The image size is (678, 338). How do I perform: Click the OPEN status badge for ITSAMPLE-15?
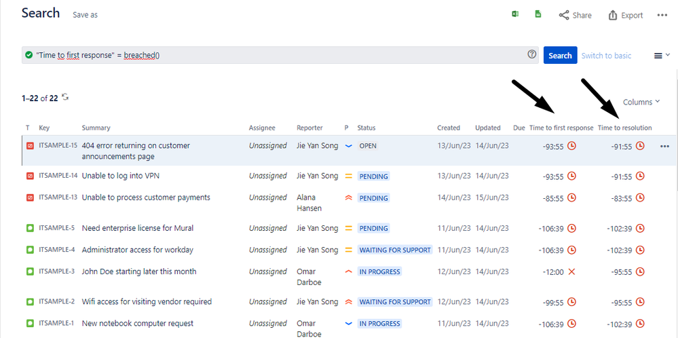click(368, 146)
